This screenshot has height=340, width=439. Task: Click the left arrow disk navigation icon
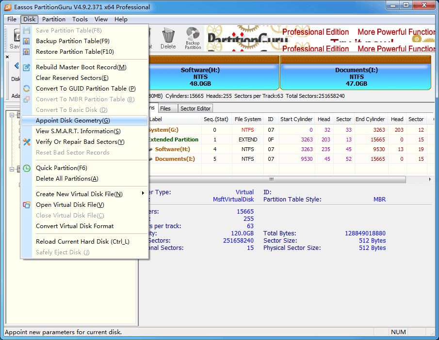click(16, 66)
